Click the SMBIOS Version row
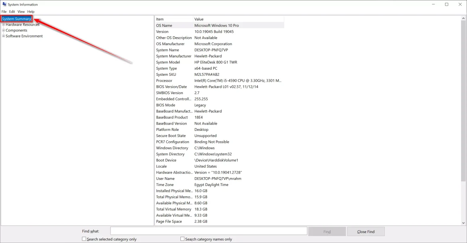Image resolution: width=467 pixels, height=243 pixels. 220,93
